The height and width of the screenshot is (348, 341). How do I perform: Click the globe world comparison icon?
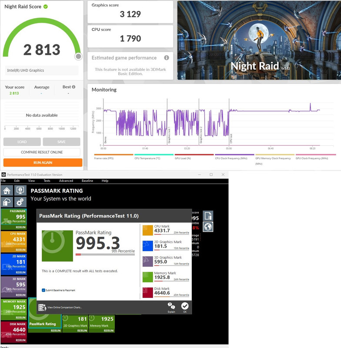(x=208, y=227)
